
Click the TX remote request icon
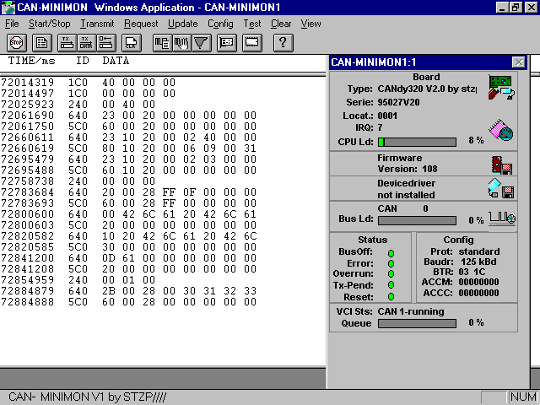click(x=86, y=43)
